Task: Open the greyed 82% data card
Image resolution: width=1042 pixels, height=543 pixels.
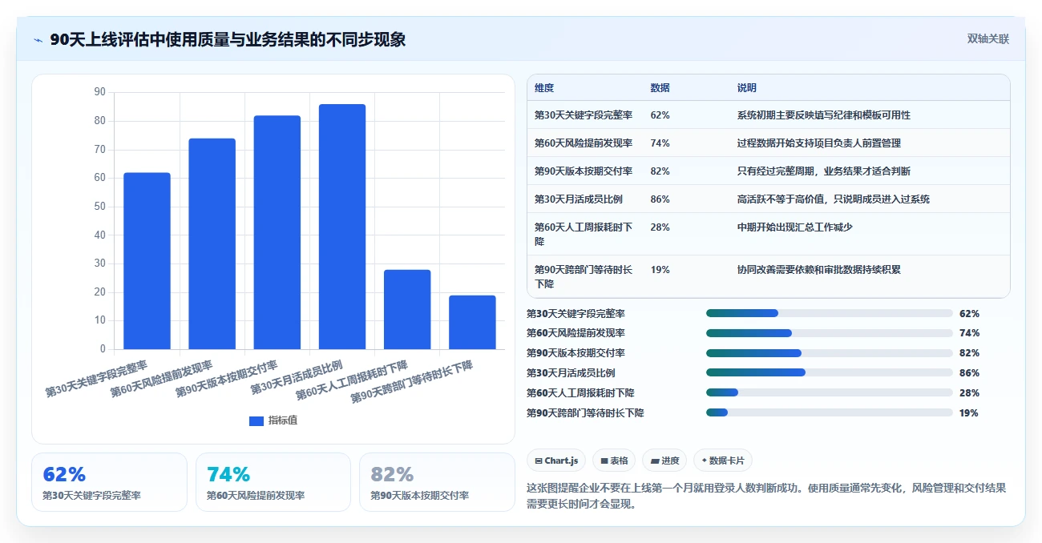Action: point(437,482)
